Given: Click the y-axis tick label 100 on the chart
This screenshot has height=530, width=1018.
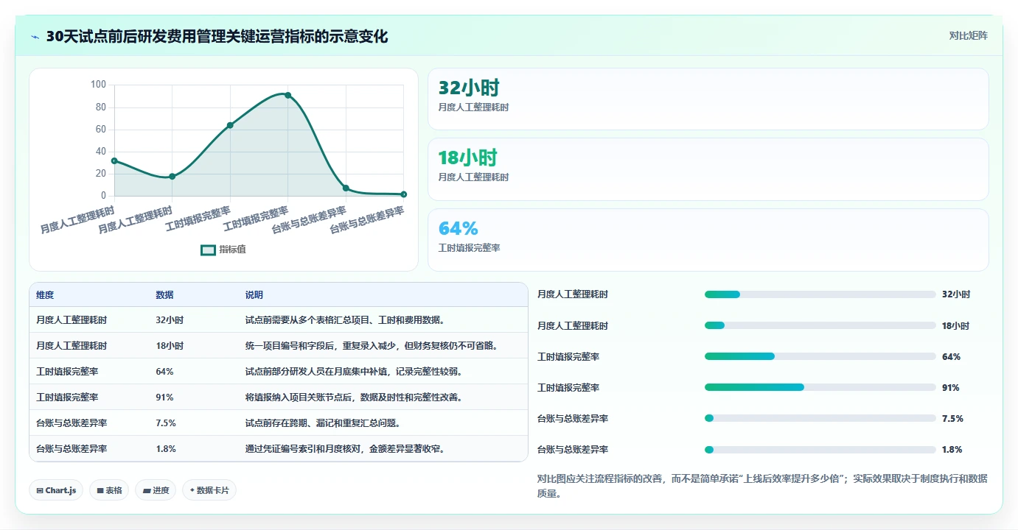Looking at the screenshot, I should (x=99, y=85).
